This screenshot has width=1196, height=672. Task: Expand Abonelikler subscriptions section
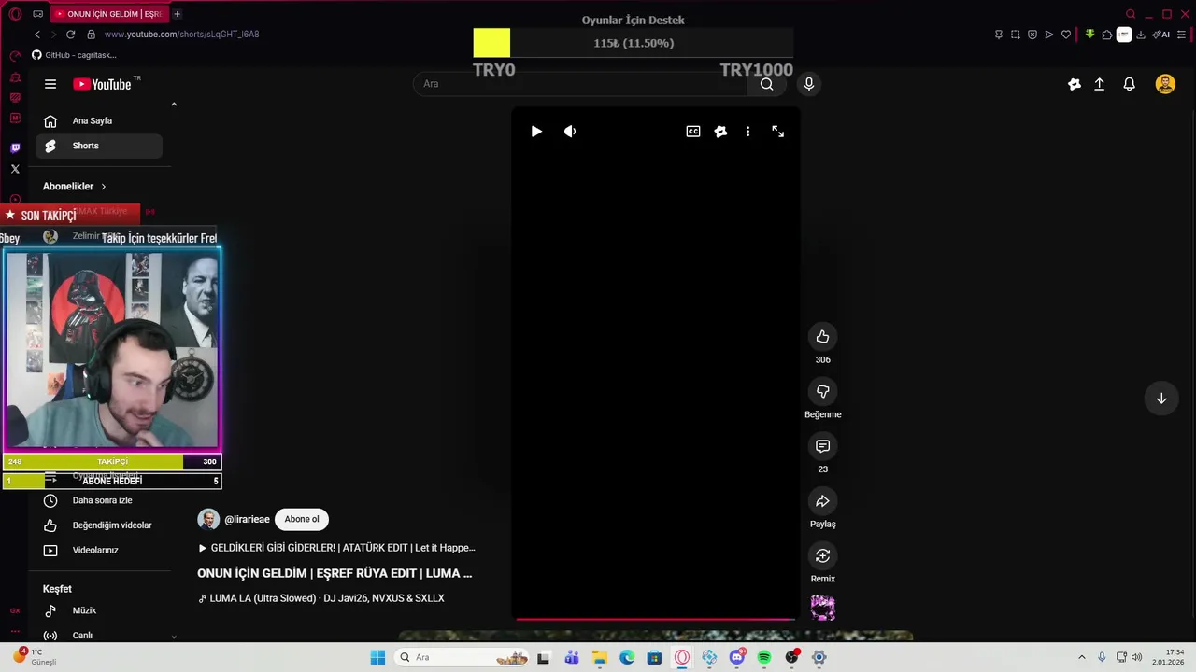tap(75, 187)
